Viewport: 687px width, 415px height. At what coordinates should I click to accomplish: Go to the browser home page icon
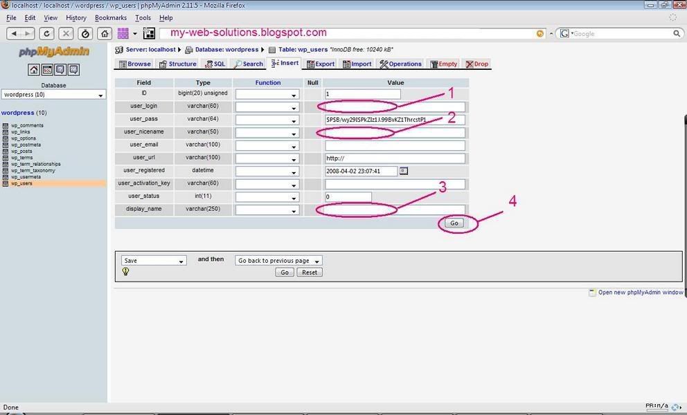(x=105, y=34)
